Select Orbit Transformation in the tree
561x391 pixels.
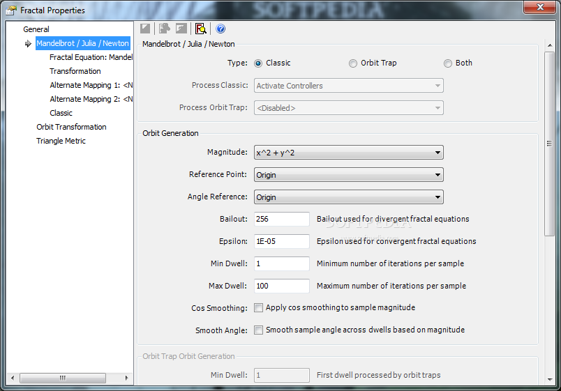71,127
